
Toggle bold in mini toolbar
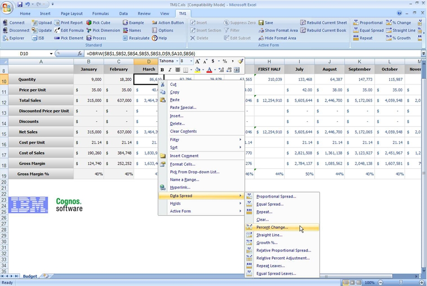(x=162, y=70)
